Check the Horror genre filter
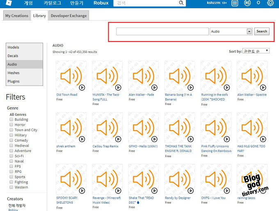The width and height of the screenshot is (279, 211). [x=11, y=124]
